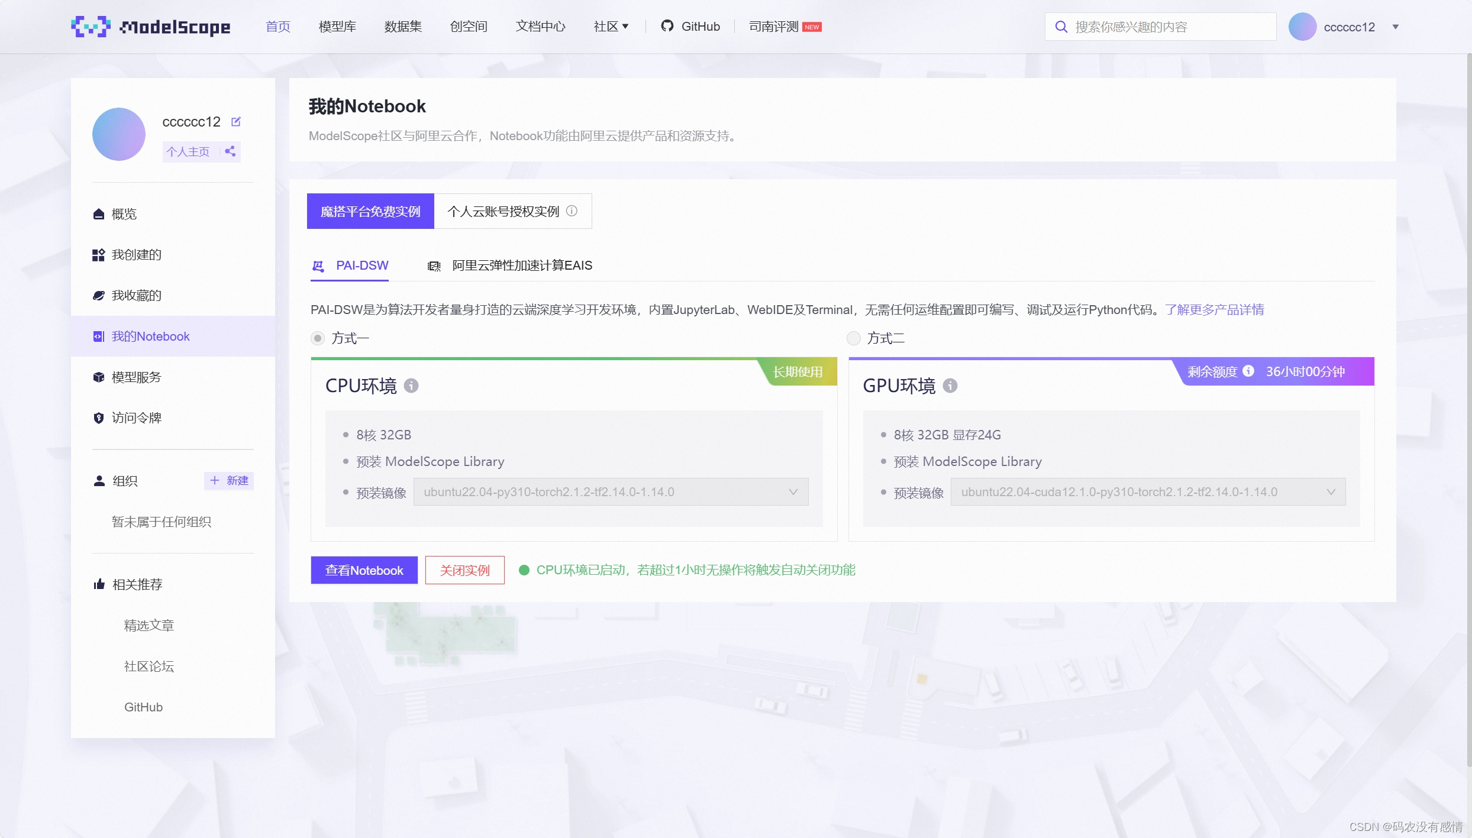Click the 模型服务 cube icon

click(99, 377)
